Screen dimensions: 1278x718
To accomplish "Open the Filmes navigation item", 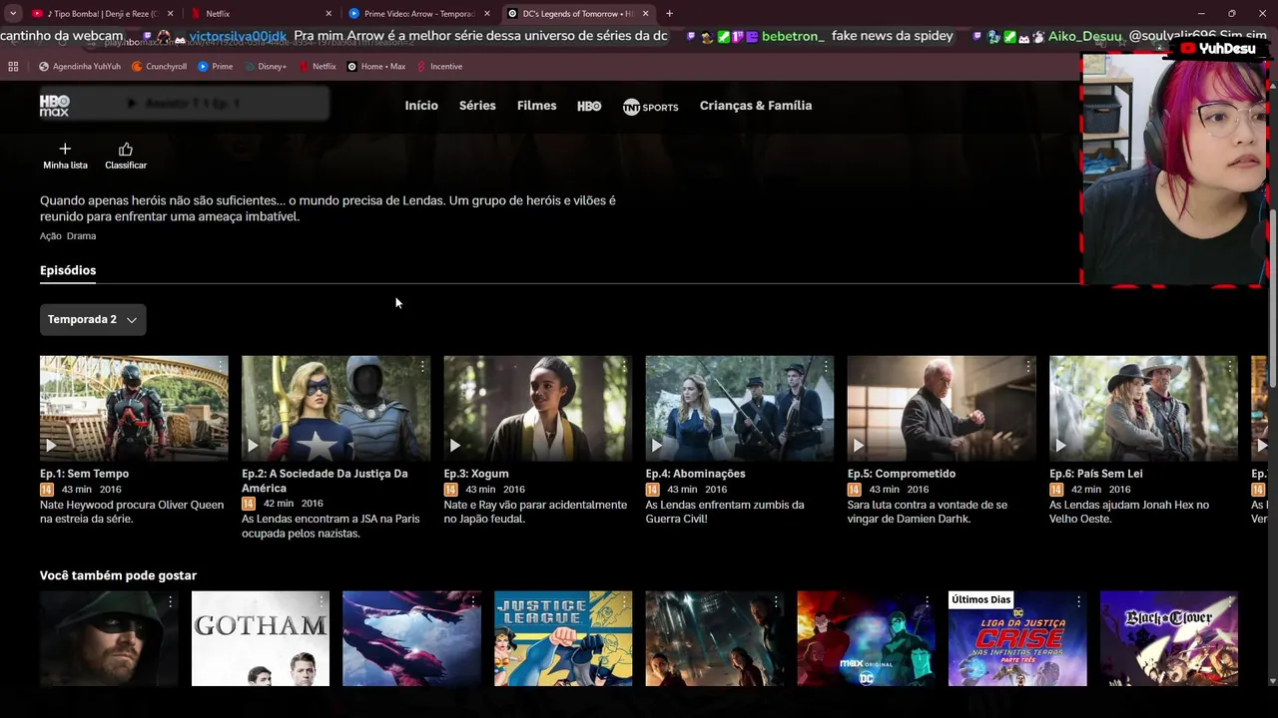I will coord(537,106).
